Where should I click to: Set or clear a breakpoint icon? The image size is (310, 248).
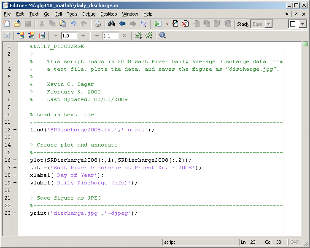pos(175,24)
